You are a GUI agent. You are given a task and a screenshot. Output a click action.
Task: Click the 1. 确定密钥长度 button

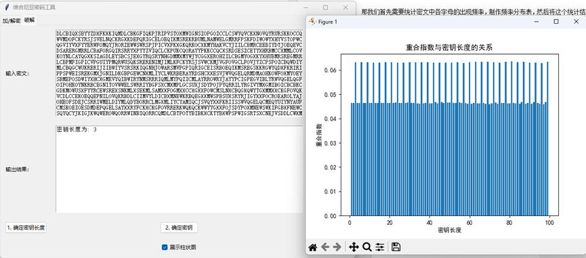tap(26, 228)
